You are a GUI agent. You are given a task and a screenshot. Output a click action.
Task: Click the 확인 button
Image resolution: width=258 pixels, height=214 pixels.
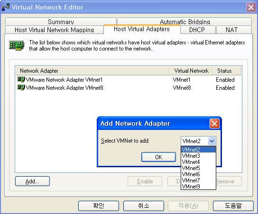pos(98,206)
